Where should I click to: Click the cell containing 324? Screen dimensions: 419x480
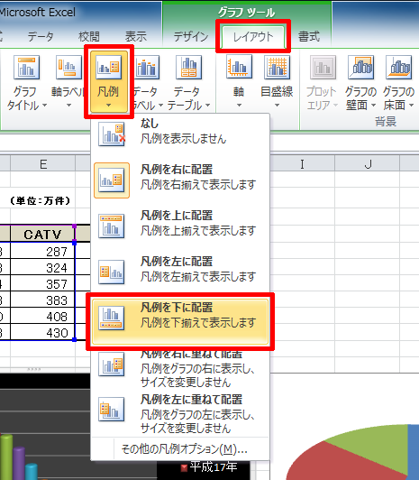click(x=42, y=267)
